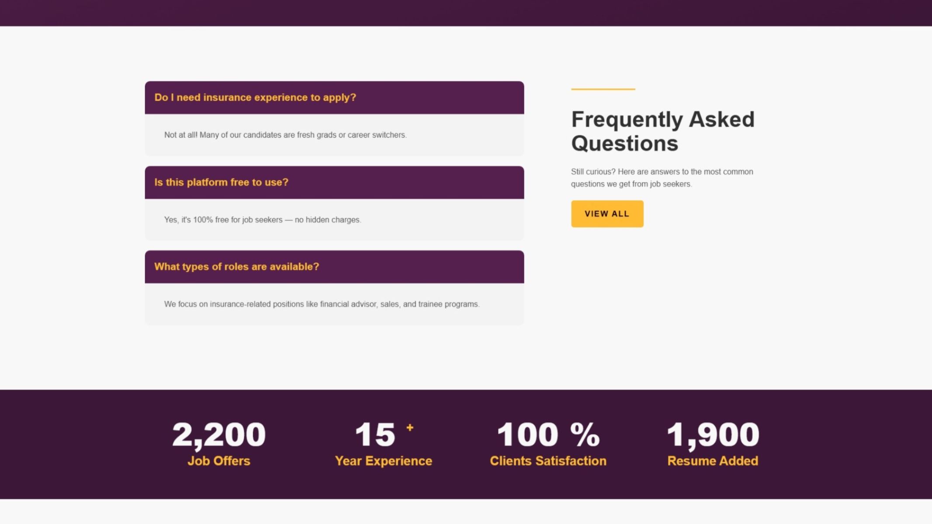The image size is (932, 524).
Task: Click the plus symbol beside 15
Action: coord(410,427)
